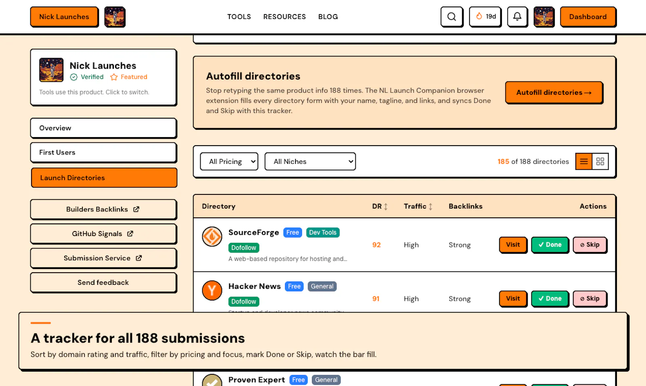Click the Nick Launches product card
The height and width of the screenshot is (386, 646).
103,77
